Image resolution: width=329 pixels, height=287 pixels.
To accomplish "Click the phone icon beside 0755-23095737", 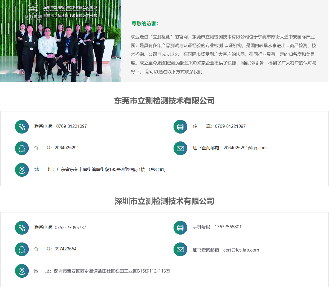I will coord(22,228).
